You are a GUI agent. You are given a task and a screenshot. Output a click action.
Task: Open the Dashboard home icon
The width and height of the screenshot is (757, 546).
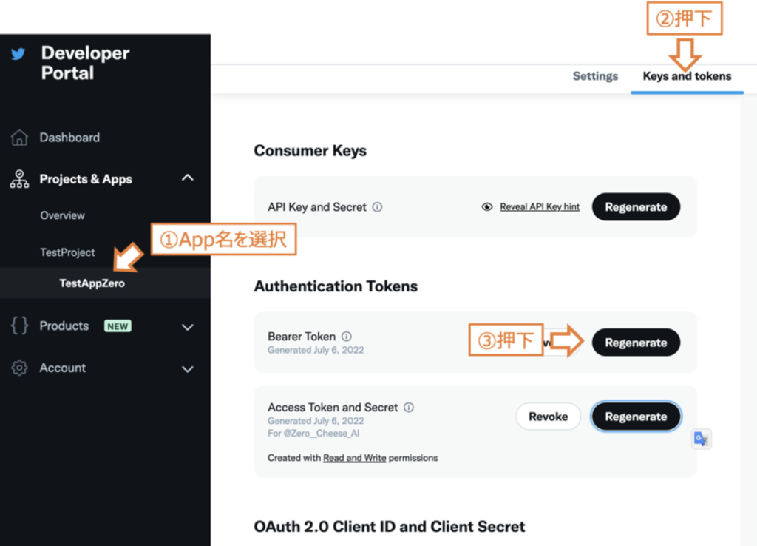pos(19,138)
